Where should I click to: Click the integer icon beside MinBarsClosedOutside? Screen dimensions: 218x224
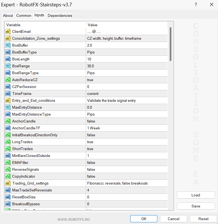[8, 156]
